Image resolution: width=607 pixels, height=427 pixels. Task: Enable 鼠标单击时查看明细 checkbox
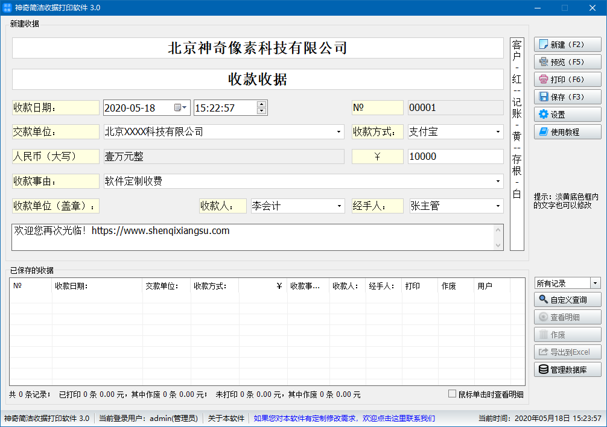click(451, 393)
